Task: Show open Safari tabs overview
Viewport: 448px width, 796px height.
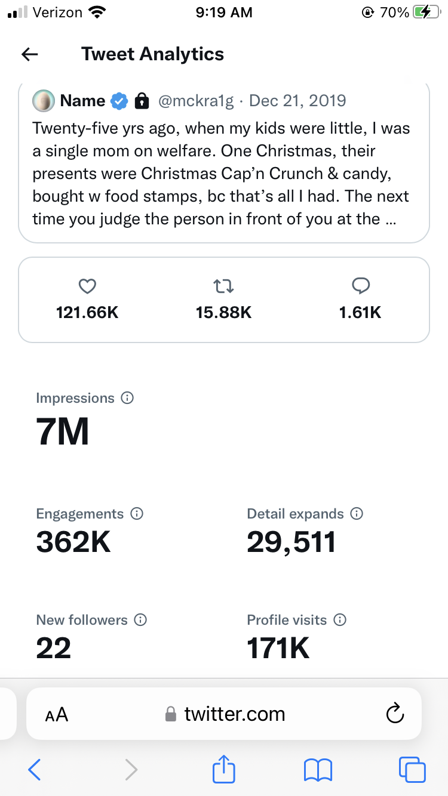Action: point(412,770)
